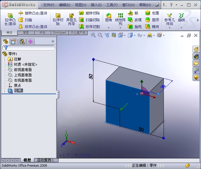Open the Hole Wizard (异型孔向导)
201x169 pixels.
click(71, 19)
